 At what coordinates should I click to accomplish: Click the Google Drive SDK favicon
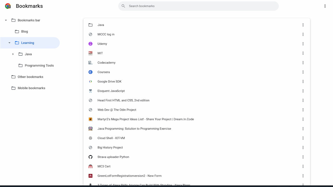(91, 82)
